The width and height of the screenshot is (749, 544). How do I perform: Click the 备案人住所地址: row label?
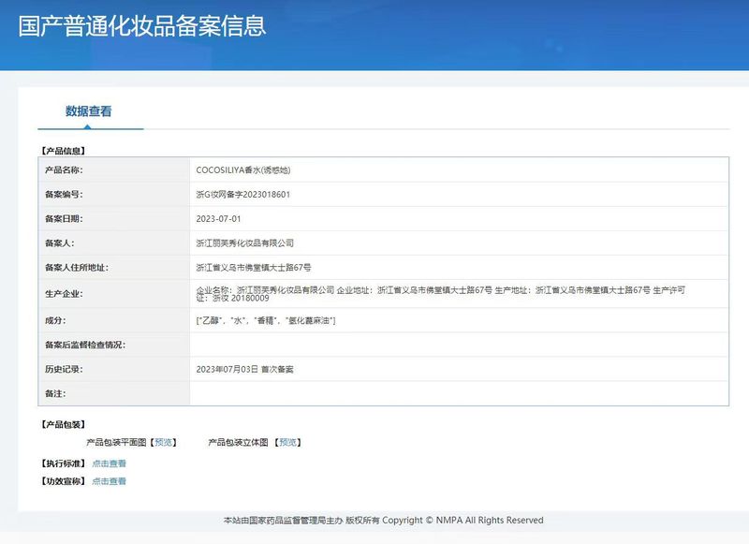pos(77,268)
